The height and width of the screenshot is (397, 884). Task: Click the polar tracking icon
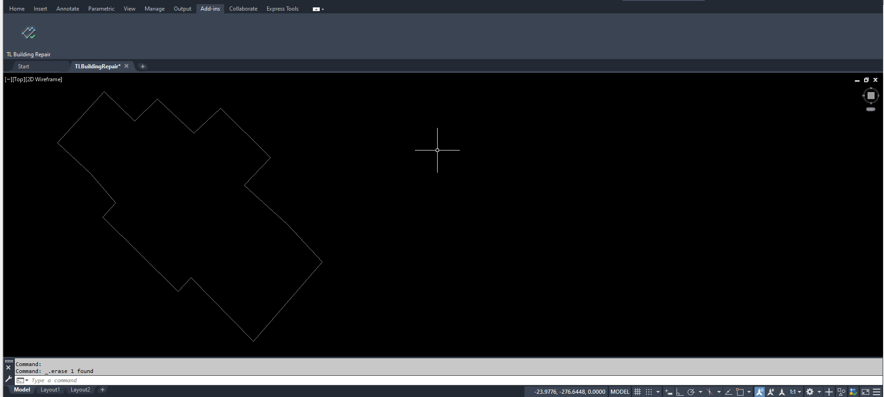tap(691, 392)
